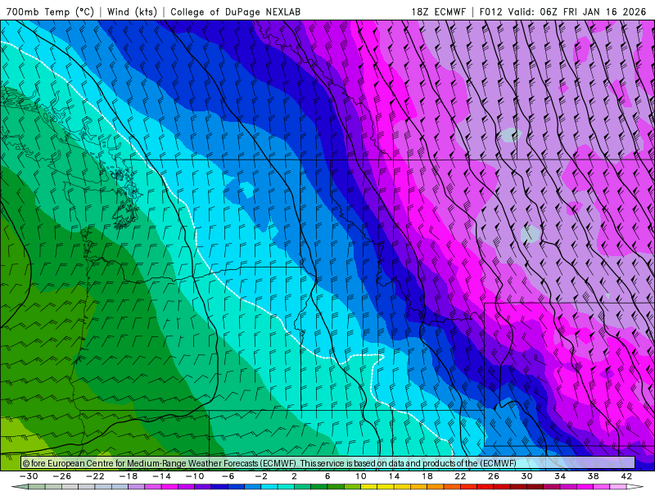
Task: Select the legend value 6
Action: click(327, 476)
